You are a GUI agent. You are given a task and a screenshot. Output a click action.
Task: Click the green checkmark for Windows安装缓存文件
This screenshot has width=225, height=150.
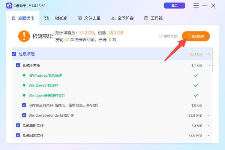click(195, 95)
